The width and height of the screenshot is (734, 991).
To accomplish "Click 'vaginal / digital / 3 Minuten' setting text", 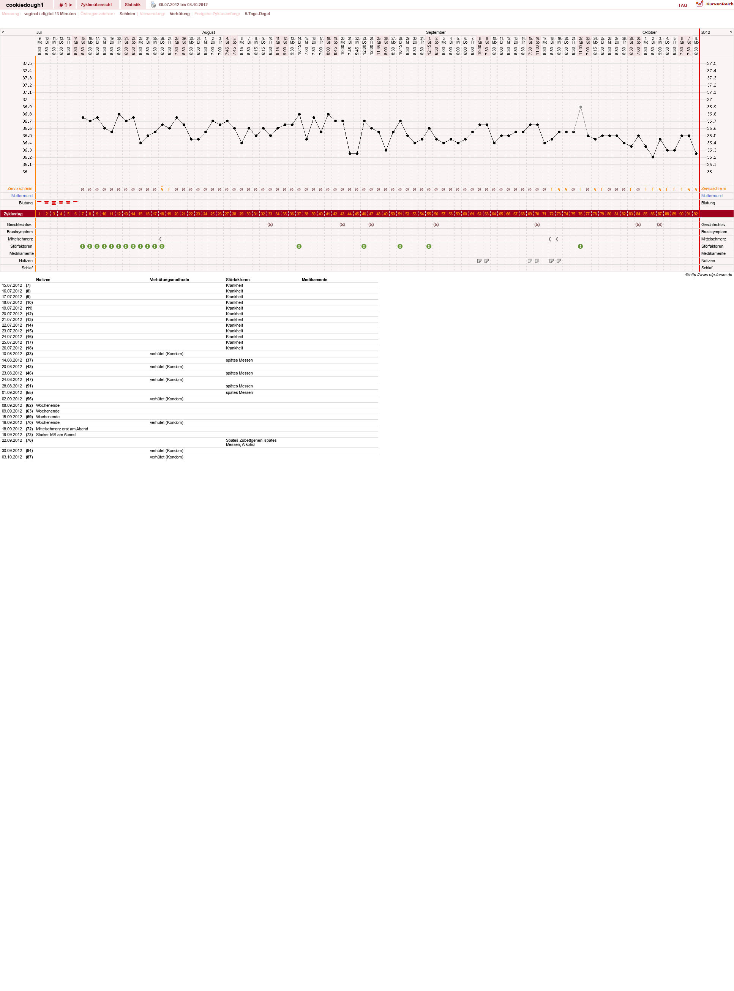I will tap(50, 14).
